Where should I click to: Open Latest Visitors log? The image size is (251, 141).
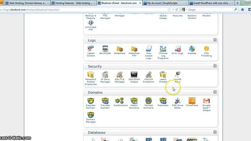(x=91, y=51)
